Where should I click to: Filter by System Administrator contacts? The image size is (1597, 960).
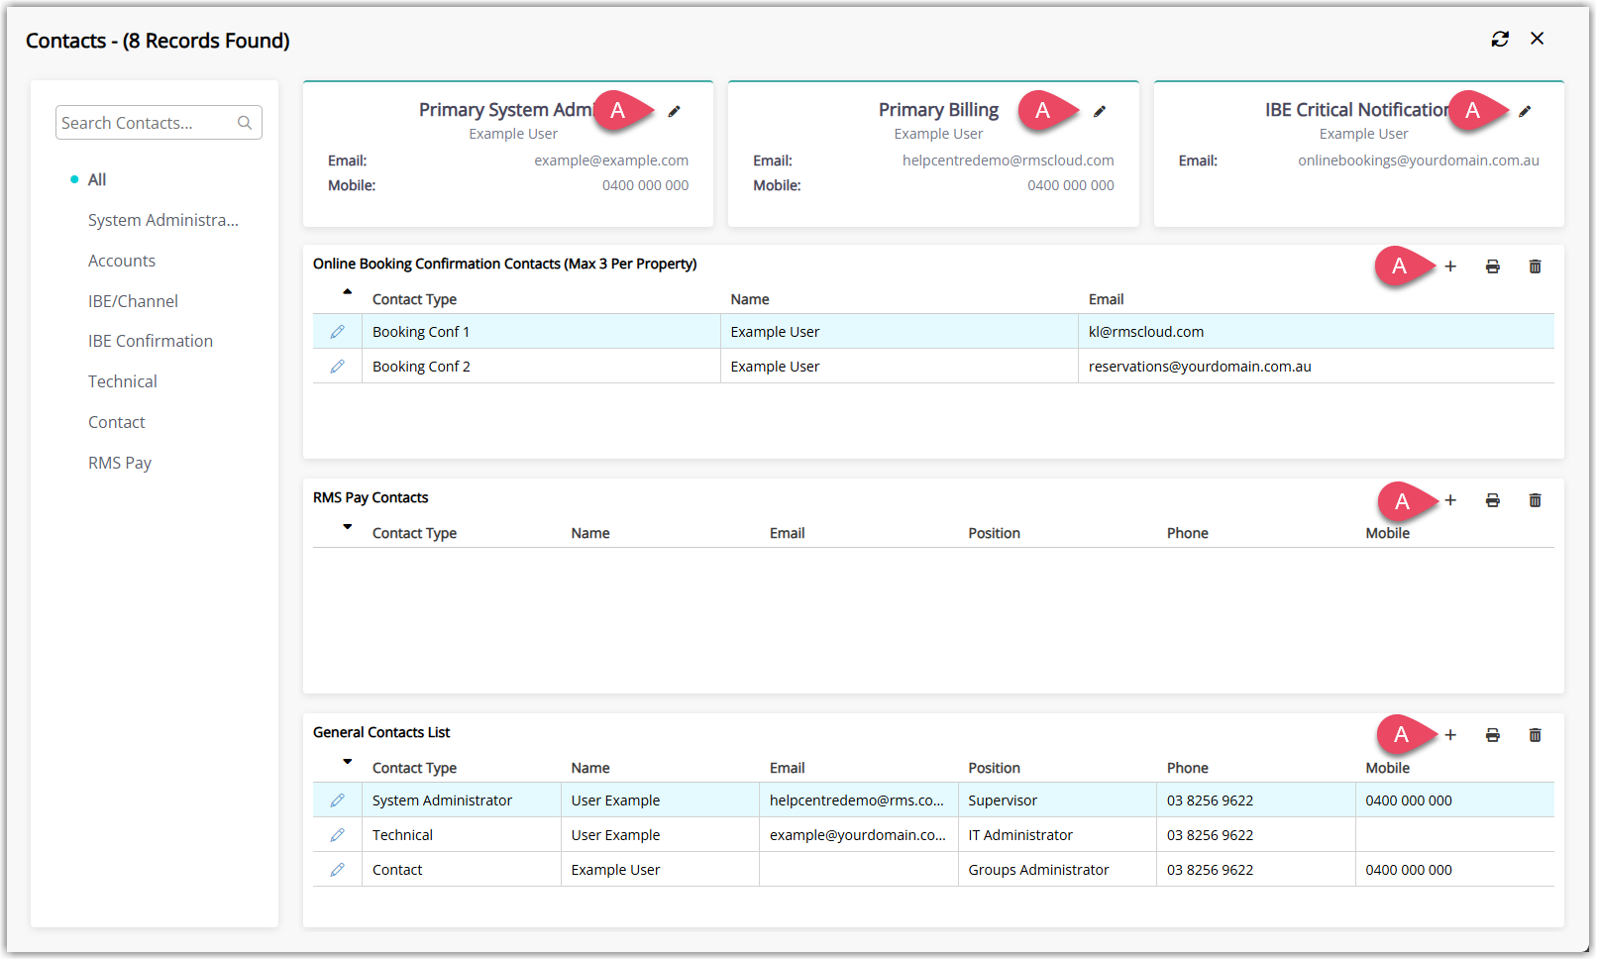(162, 220)
